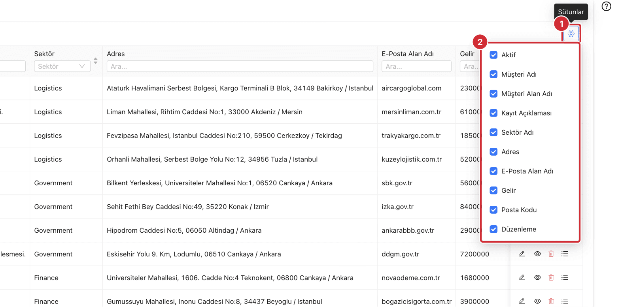Open the Sütunlar column settings gear
This screenshot has width=620, height=307.
point(571,34)
